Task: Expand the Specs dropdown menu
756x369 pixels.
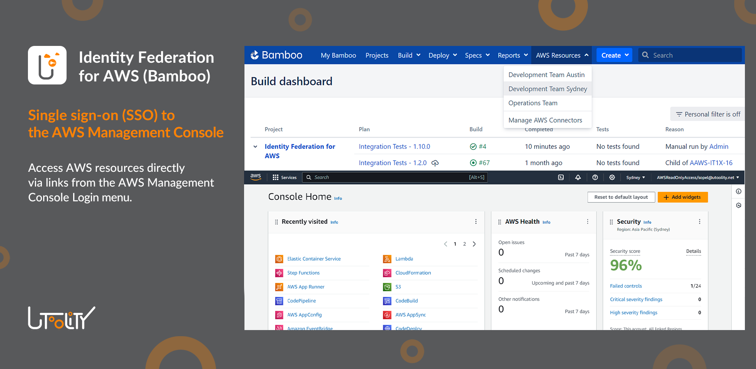Action: [477, 55]
